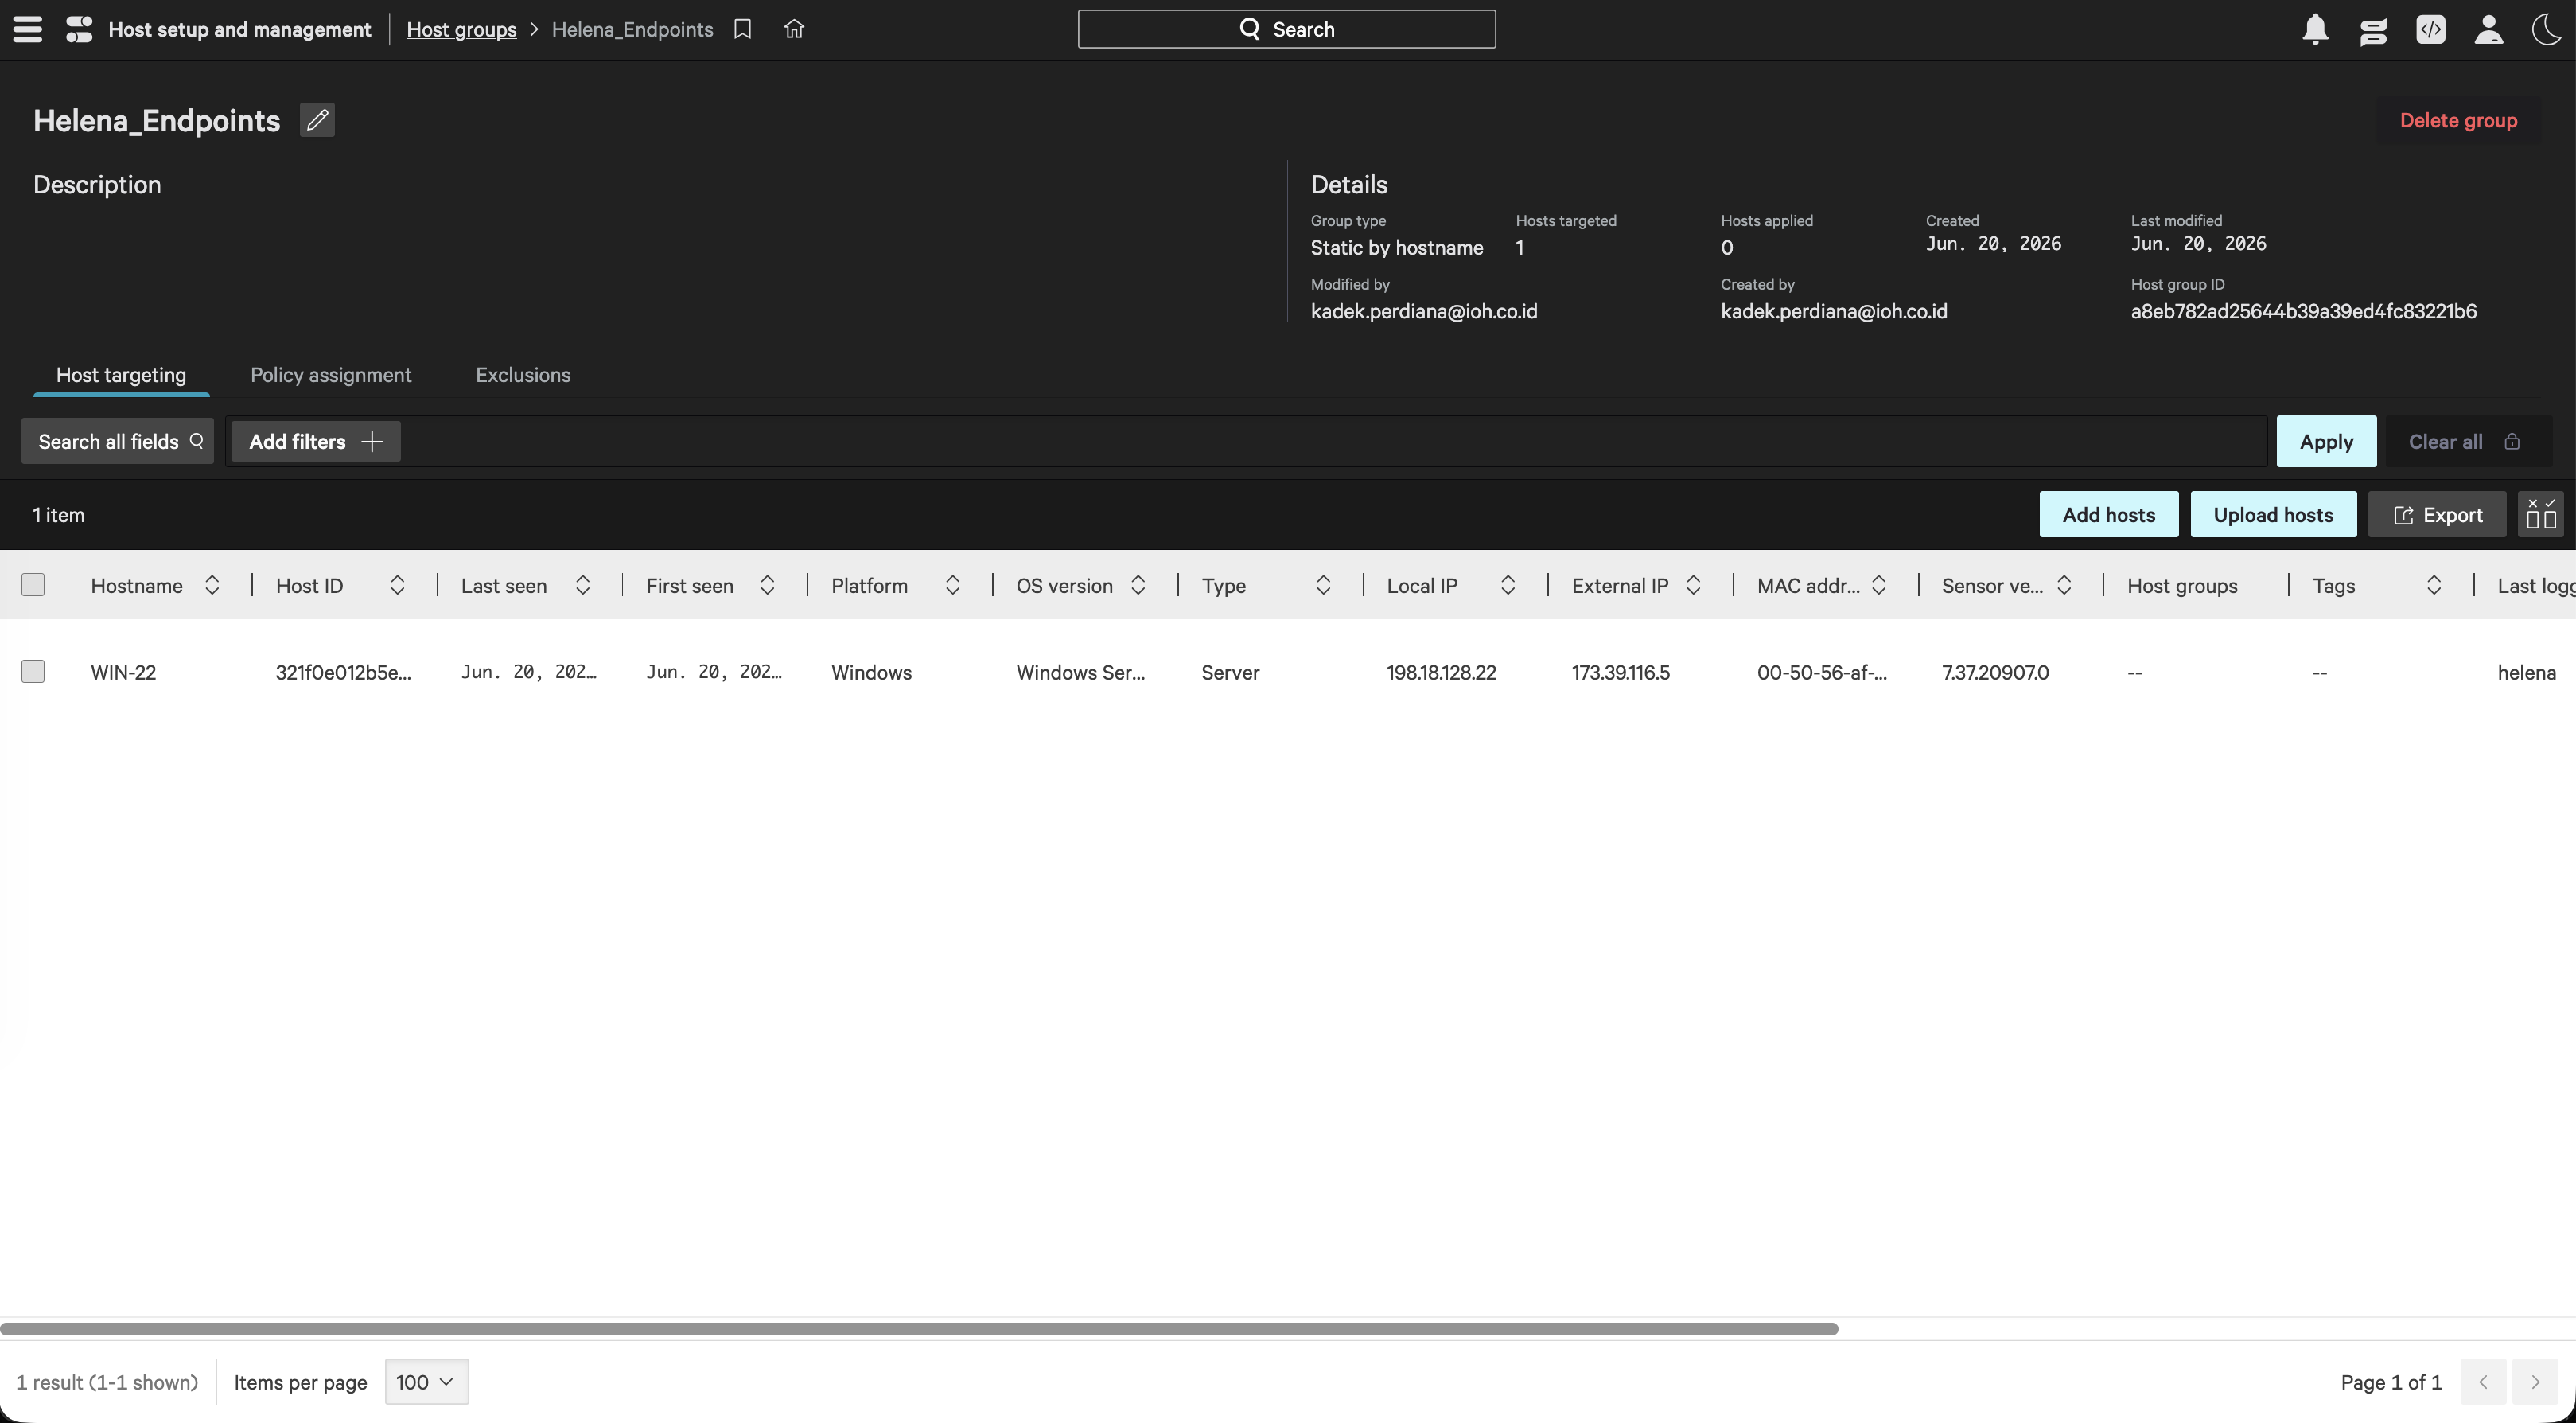Open notifications bell icon
The image size is (2576, 1423).
point(2315,29)
